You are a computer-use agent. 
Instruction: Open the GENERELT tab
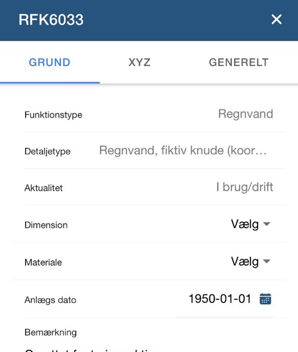point(239,62)
